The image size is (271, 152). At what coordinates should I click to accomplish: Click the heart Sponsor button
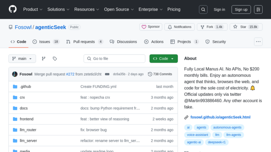point(151,27)
